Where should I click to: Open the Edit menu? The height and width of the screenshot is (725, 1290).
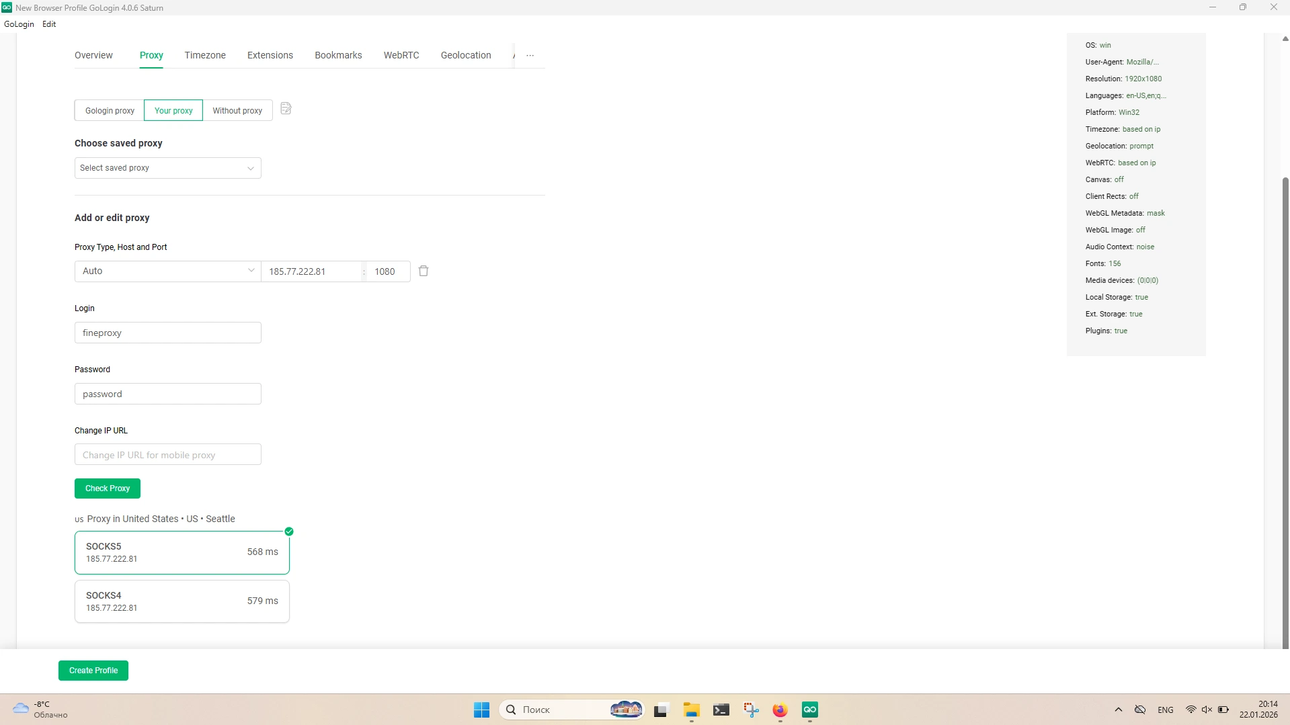(49, 24)
